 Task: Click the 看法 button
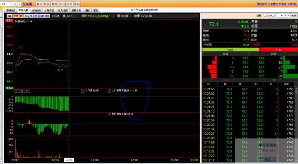39,4
